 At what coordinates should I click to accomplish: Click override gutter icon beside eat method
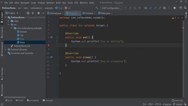click(51, 37)
